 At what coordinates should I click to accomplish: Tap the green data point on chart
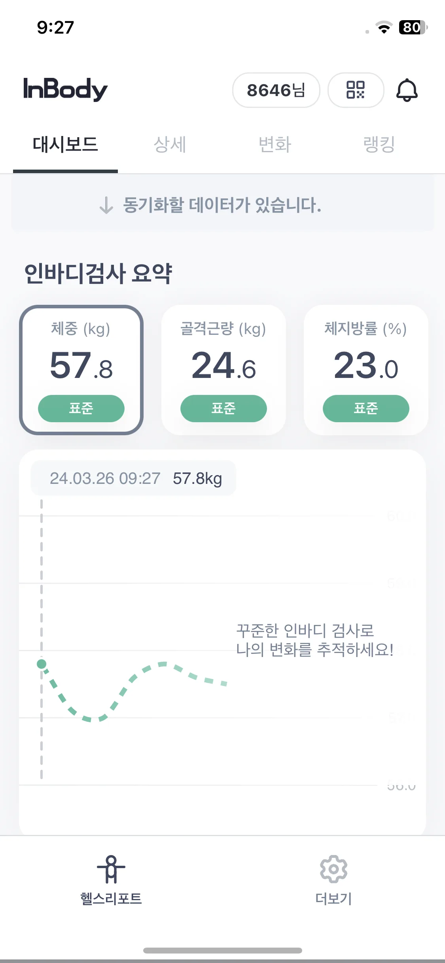point(42,664)
